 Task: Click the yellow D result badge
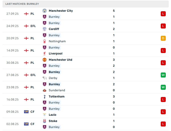(163, 38)
